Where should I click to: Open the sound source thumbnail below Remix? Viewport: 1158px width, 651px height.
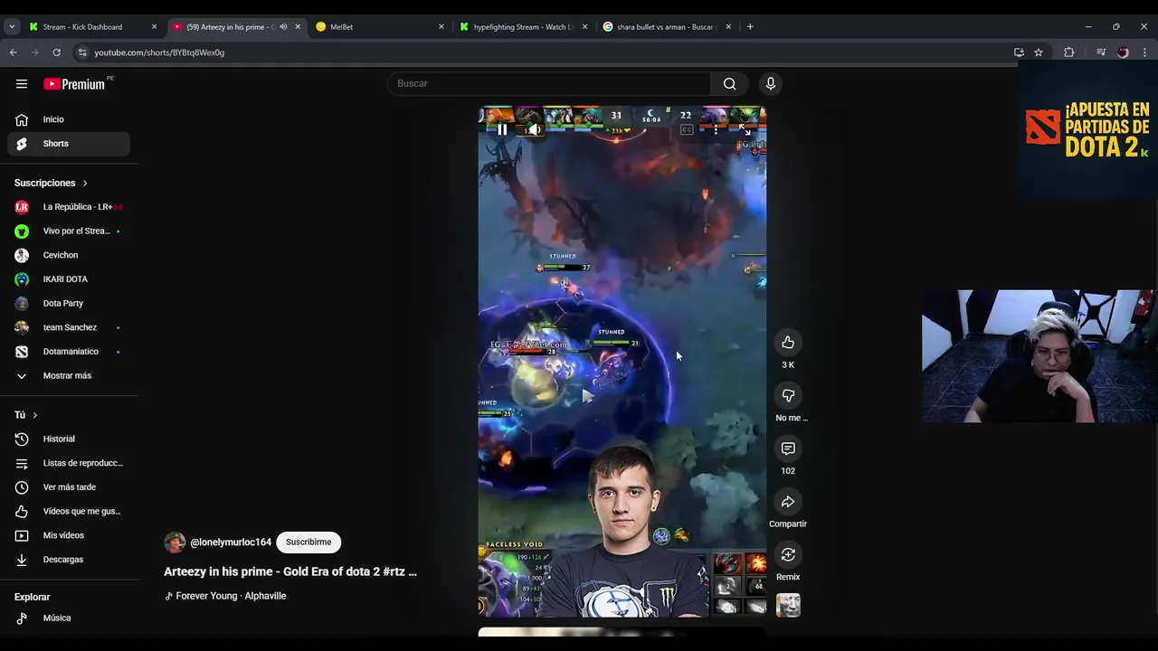(x=788, y=605)
